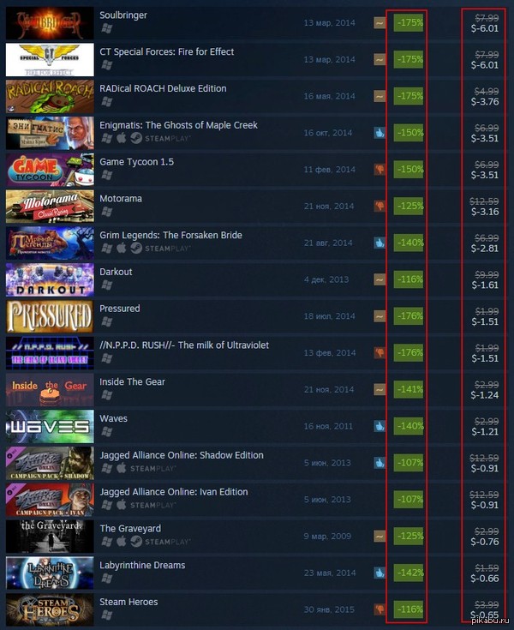Click the thumbs-up icon for Labyrinthine Dreams
The image size is (514, 630).
pyautogui.click(x=380, y=573)
